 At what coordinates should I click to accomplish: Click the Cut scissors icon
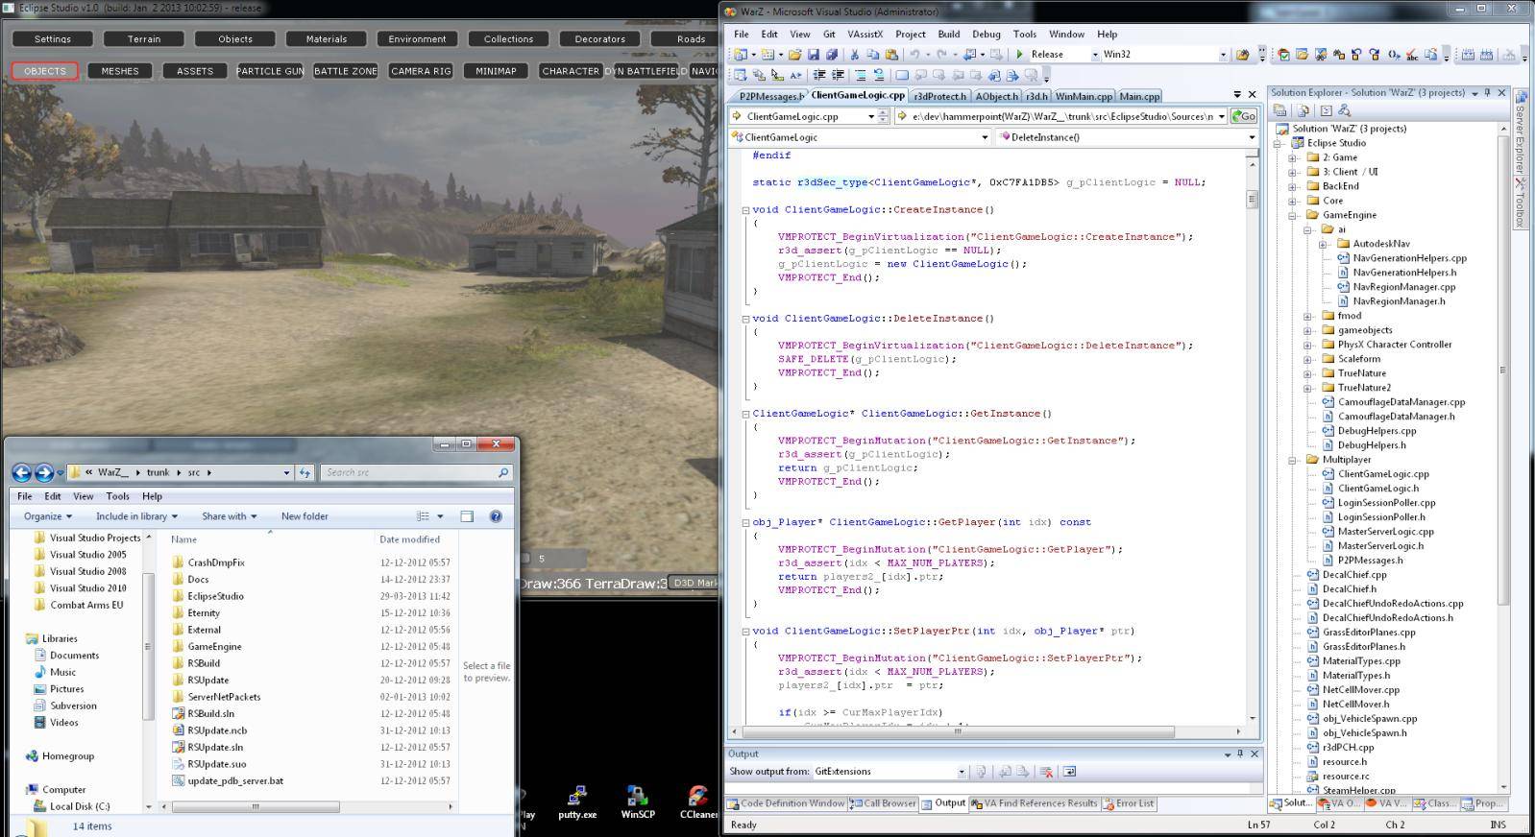point(854,55)
